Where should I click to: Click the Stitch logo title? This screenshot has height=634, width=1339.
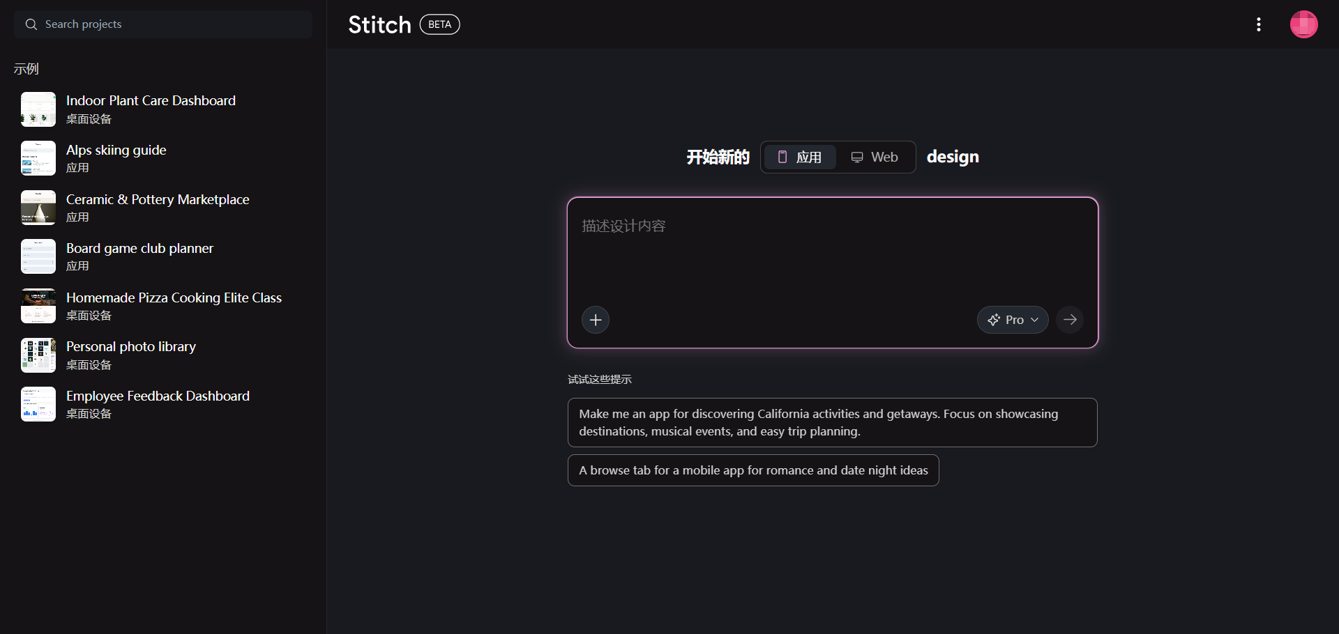[x=379, y=25]
